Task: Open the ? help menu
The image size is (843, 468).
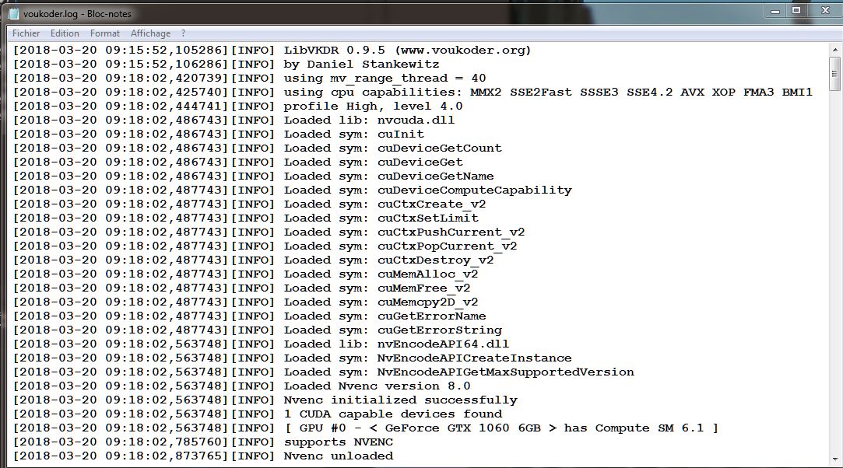Action: [x=184, y=33]
